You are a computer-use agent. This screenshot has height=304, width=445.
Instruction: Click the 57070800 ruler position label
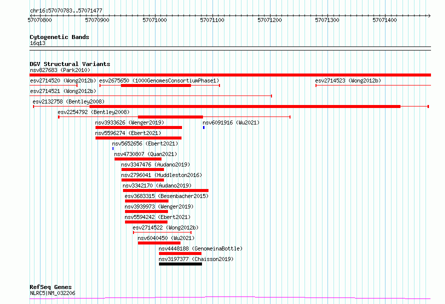39,20
